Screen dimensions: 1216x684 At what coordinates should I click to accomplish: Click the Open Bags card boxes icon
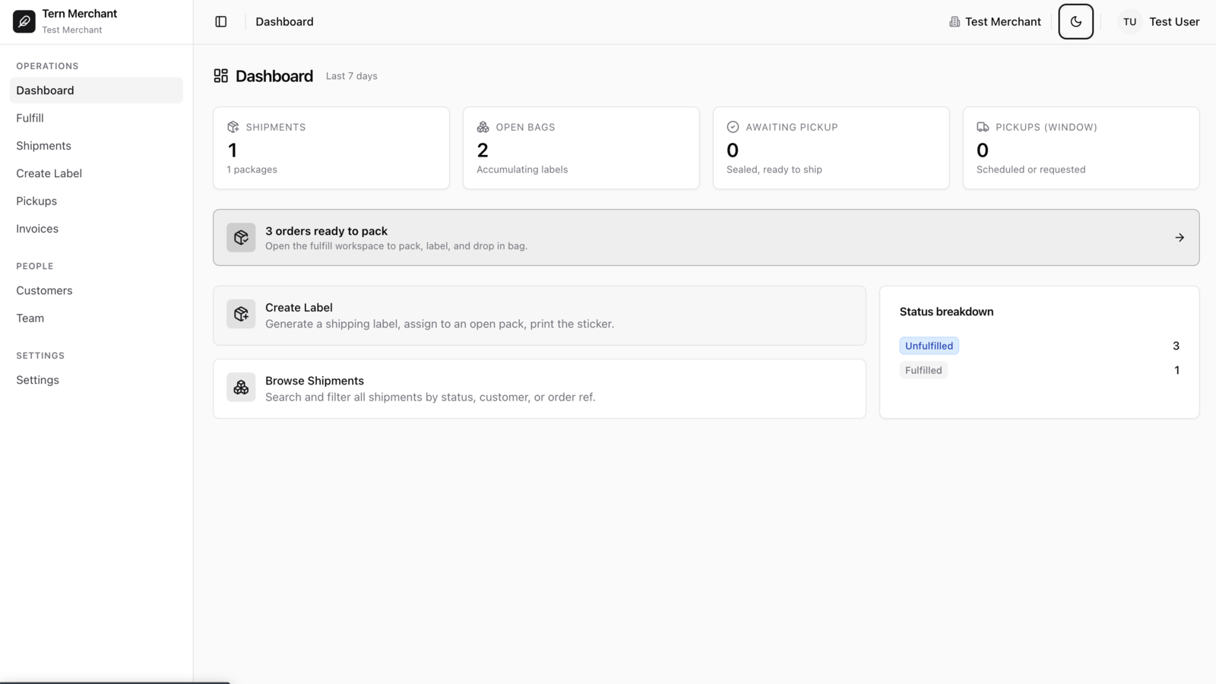coord(483,127)
